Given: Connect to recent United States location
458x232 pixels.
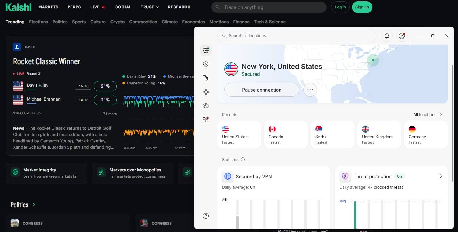Looking at the screenshot, I should (x=239, y=135).
